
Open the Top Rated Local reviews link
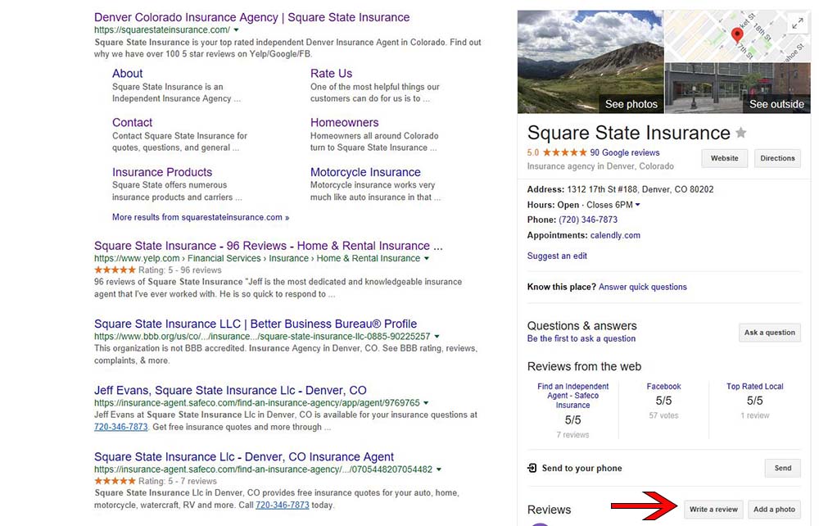755,387
